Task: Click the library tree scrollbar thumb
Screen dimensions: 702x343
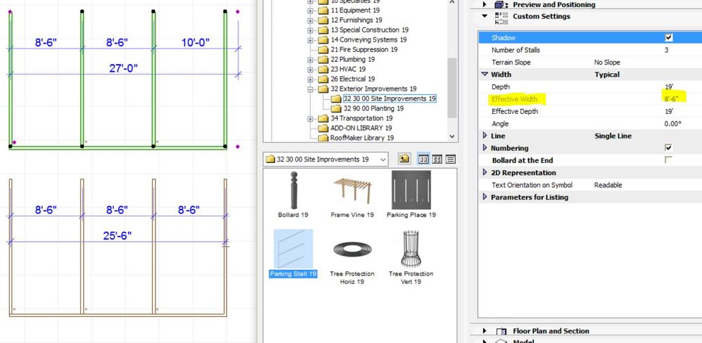Action: click(452, 87)
